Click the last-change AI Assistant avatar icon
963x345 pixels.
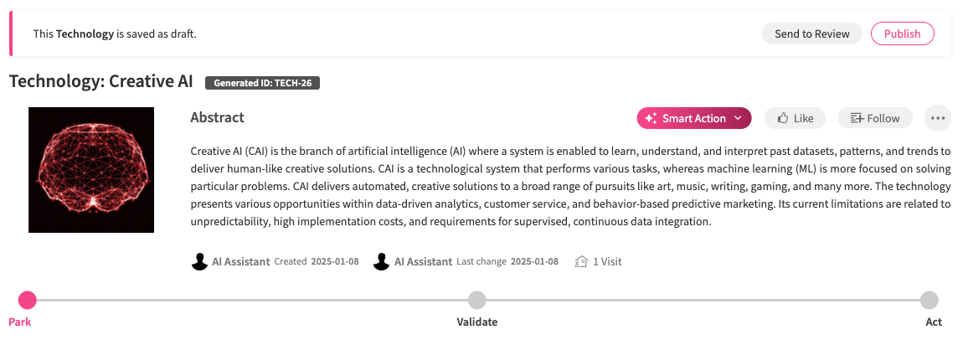tap(382, 261)
